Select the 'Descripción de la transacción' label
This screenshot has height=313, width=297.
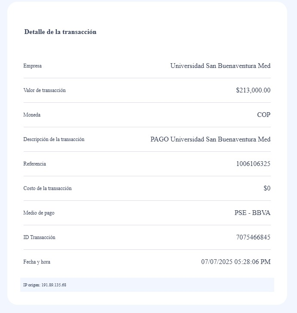click(x=54, y=139)
